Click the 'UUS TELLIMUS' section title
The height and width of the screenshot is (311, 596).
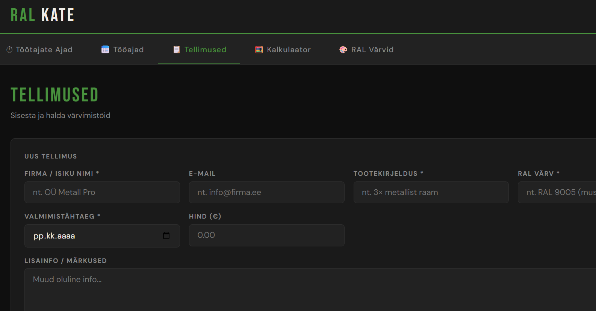(51, 156)
